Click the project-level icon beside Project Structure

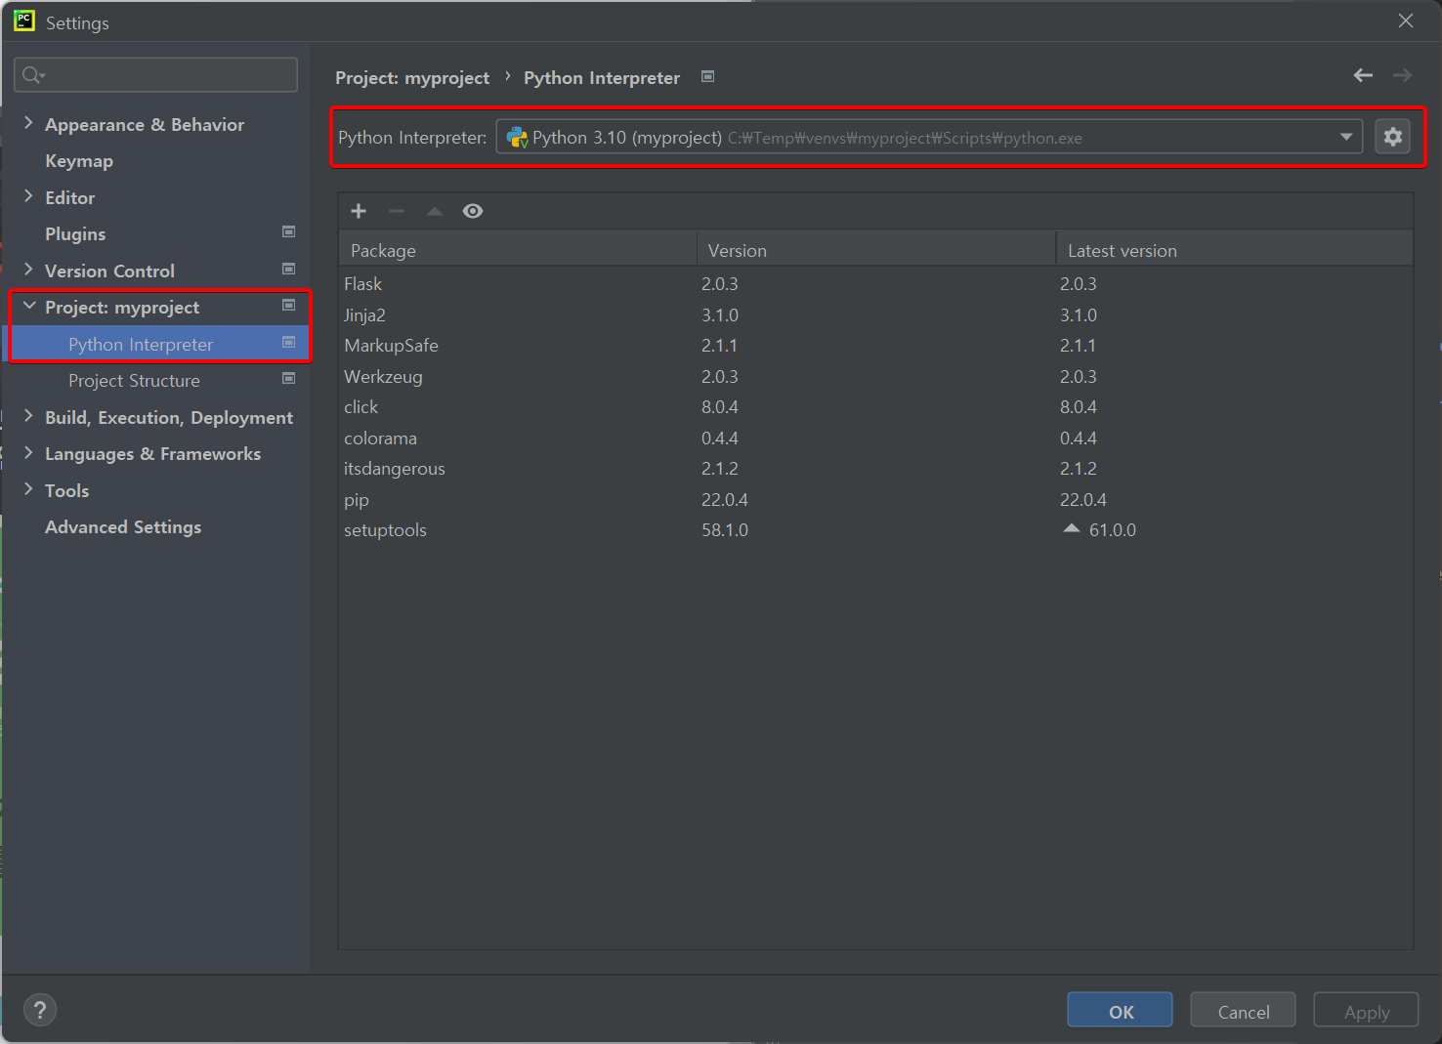pos(289,379)
